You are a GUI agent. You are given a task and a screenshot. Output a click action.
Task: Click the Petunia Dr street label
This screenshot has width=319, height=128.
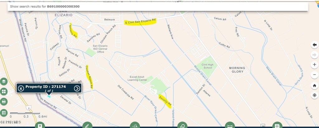(27, 30)
